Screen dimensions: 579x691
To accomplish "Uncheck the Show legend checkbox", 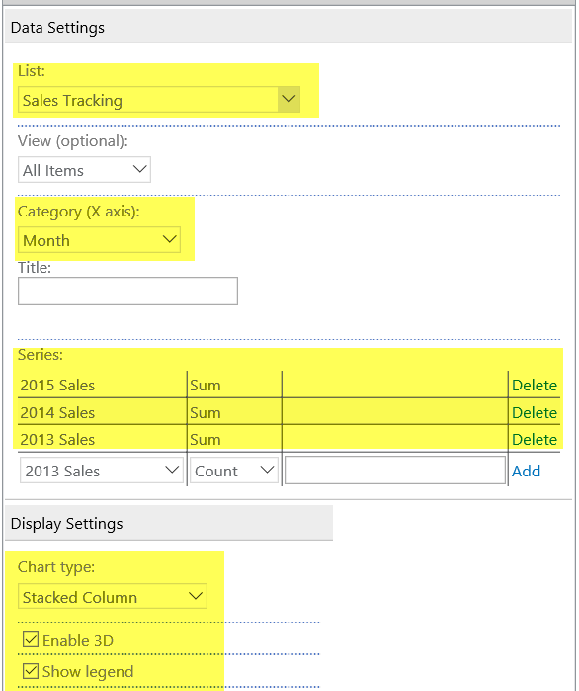I will [31, 671].
